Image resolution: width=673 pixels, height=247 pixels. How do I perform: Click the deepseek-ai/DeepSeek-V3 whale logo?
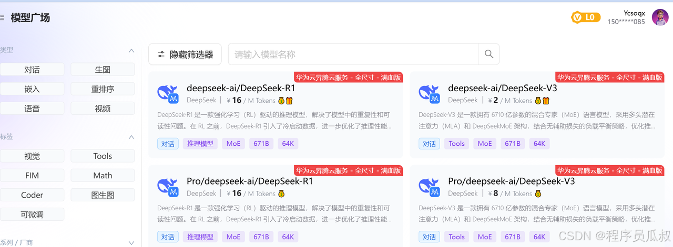tap(430, 94)
